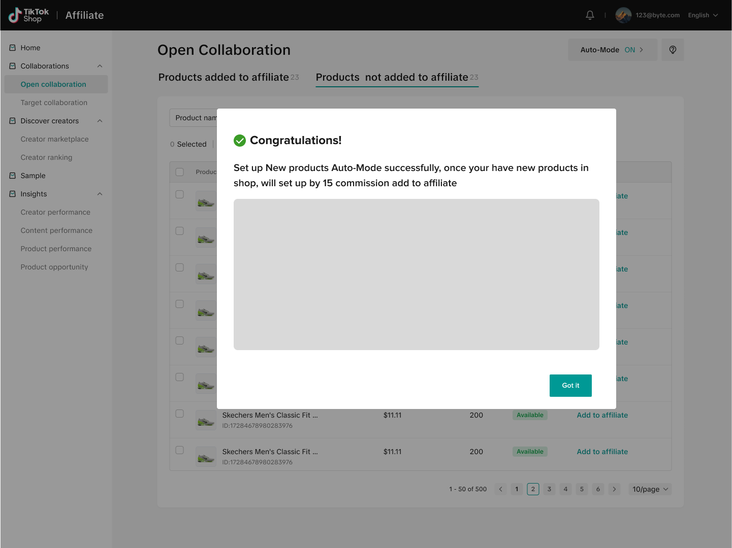Click the user avatar picture

[x=623, y=15]
